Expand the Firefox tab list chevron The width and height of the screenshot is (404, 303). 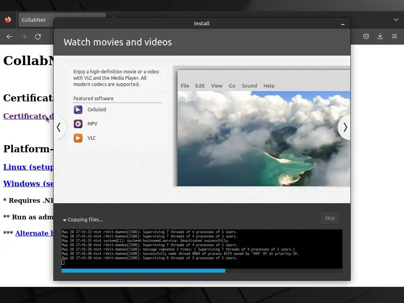tap(396, 20)
